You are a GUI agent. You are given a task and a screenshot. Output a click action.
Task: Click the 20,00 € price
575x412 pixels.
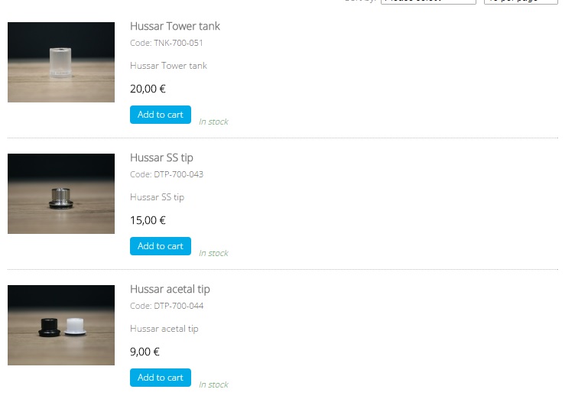coord(148,89)
